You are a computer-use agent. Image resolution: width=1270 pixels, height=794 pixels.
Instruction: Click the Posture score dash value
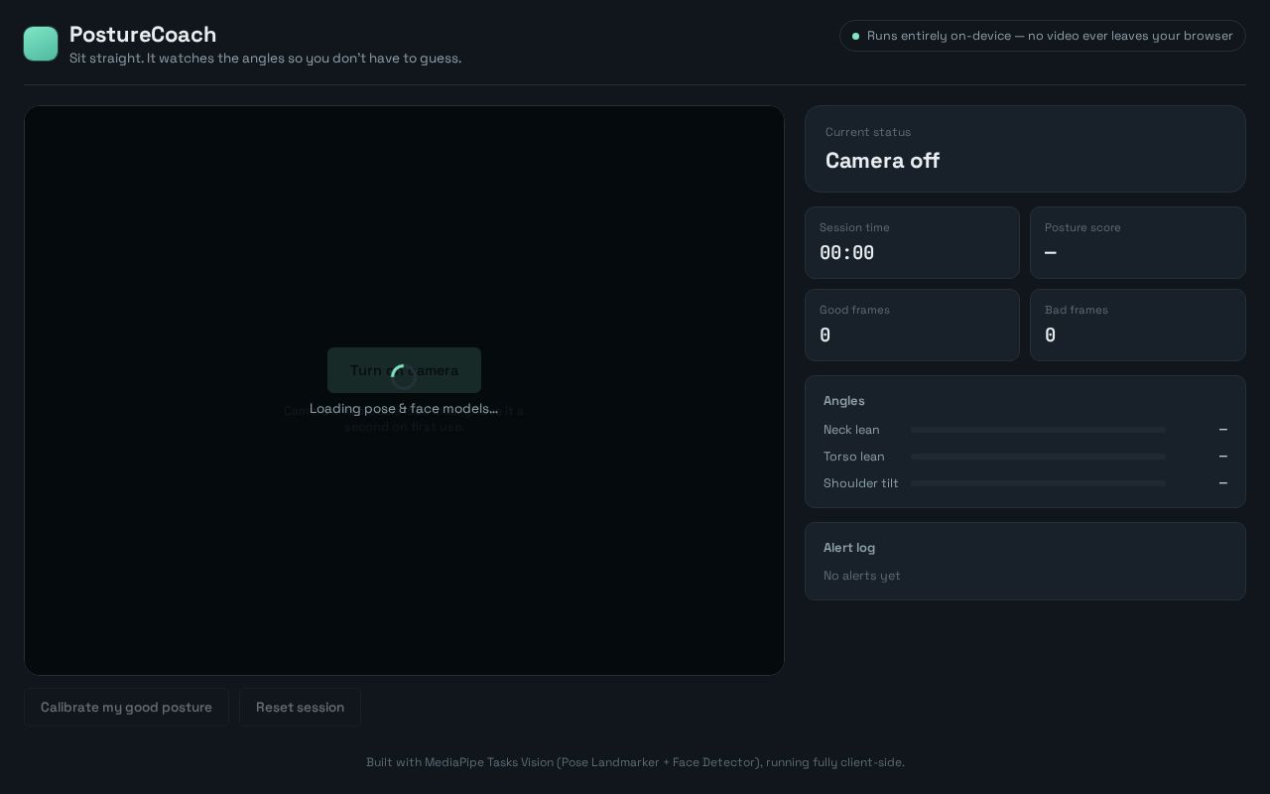point(1051,253)
